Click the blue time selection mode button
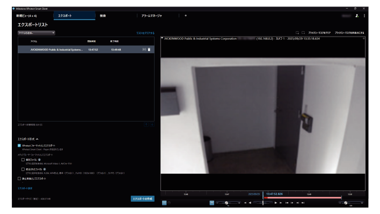Image resolution: width=380 pixels, height=214 pixels. [164, 203]
